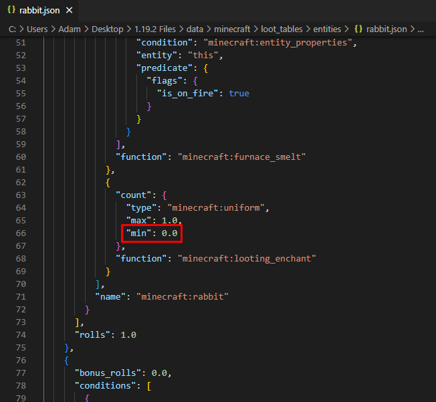Click line number 62 in gutter

coord(21,183)
